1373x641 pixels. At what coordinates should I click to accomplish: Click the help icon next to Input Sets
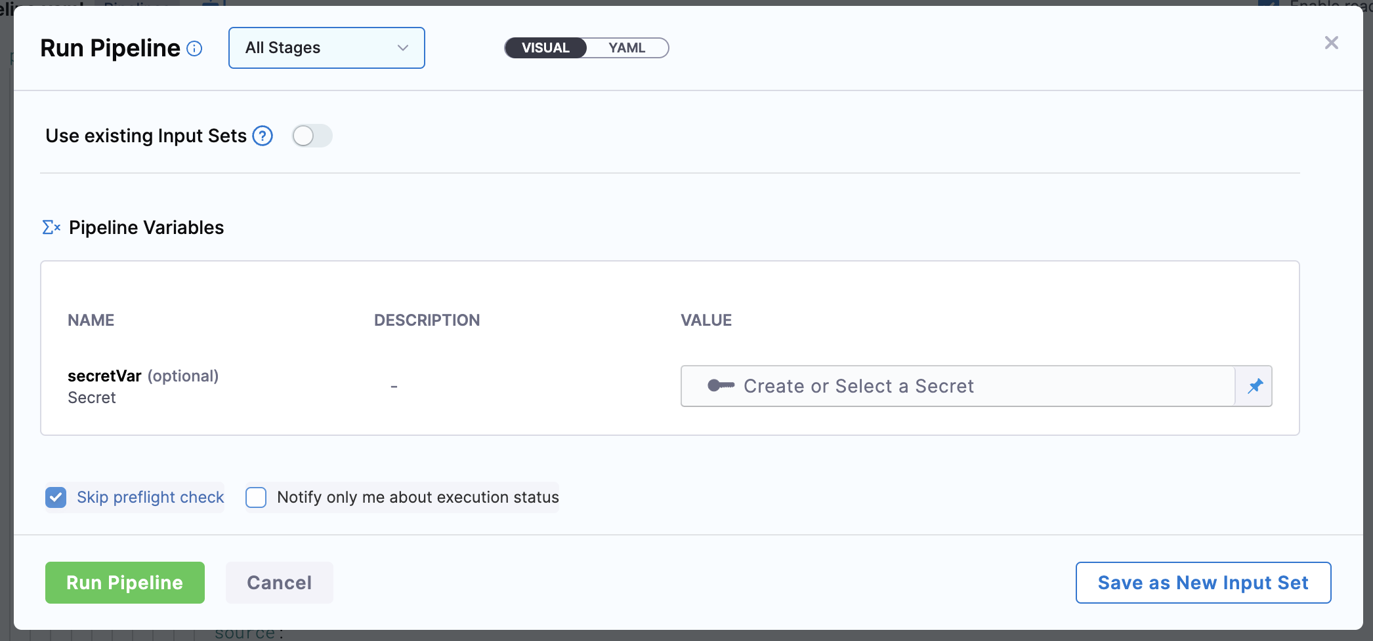point(263,136)
